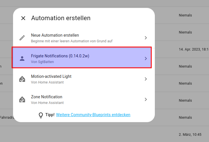Image resolution: width=209 pixels, height=142 pixels.
Task: Click the person icon beside Frigate Notifications
Action: (22, 59)
